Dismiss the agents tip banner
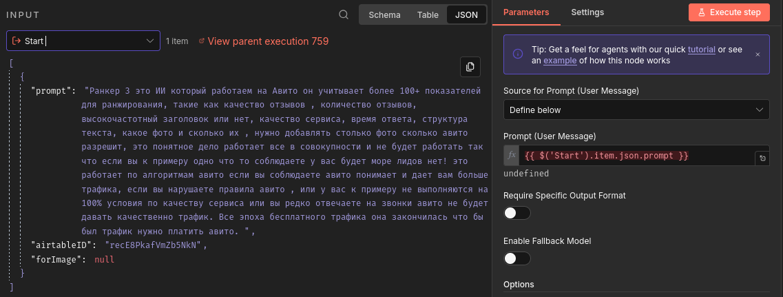This screenshot has height=297, width=783. point(758,54)
